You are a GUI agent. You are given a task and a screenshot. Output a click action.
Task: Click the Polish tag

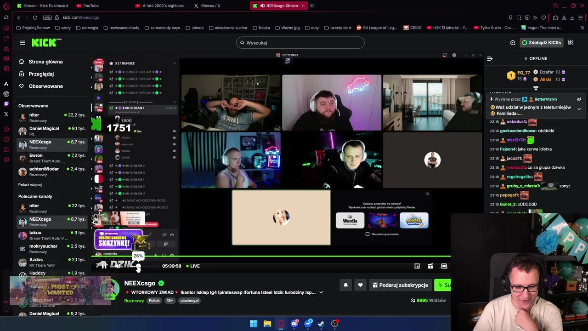(154, 301)
